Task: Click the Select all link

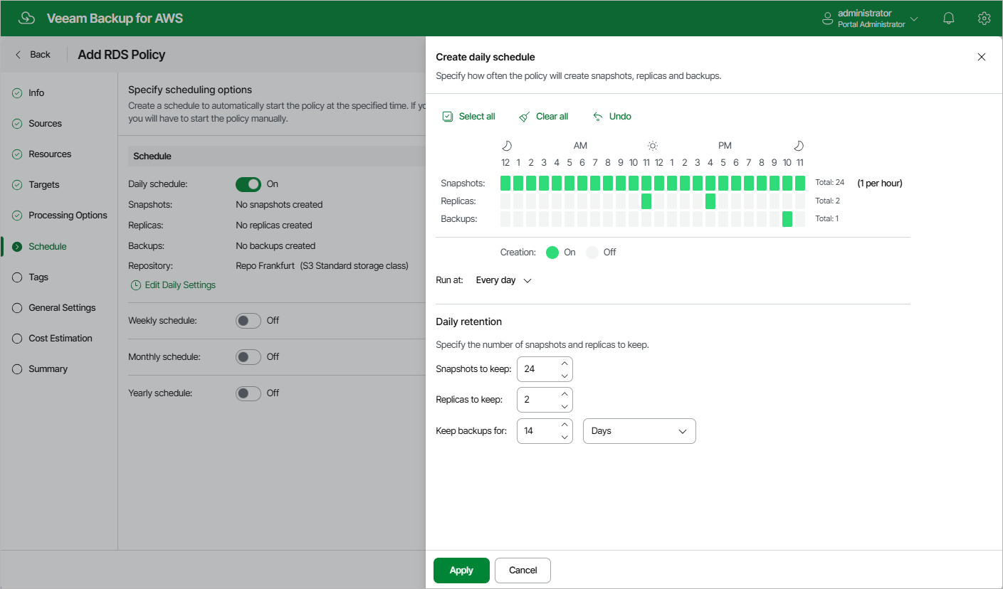Action: coord(477,117)
